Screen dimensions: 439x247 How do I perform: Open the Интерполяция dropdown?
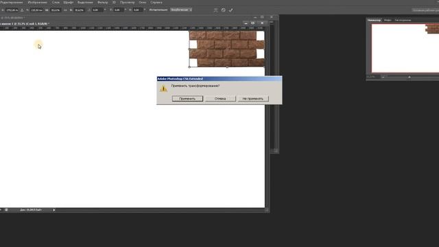[181, 10]
